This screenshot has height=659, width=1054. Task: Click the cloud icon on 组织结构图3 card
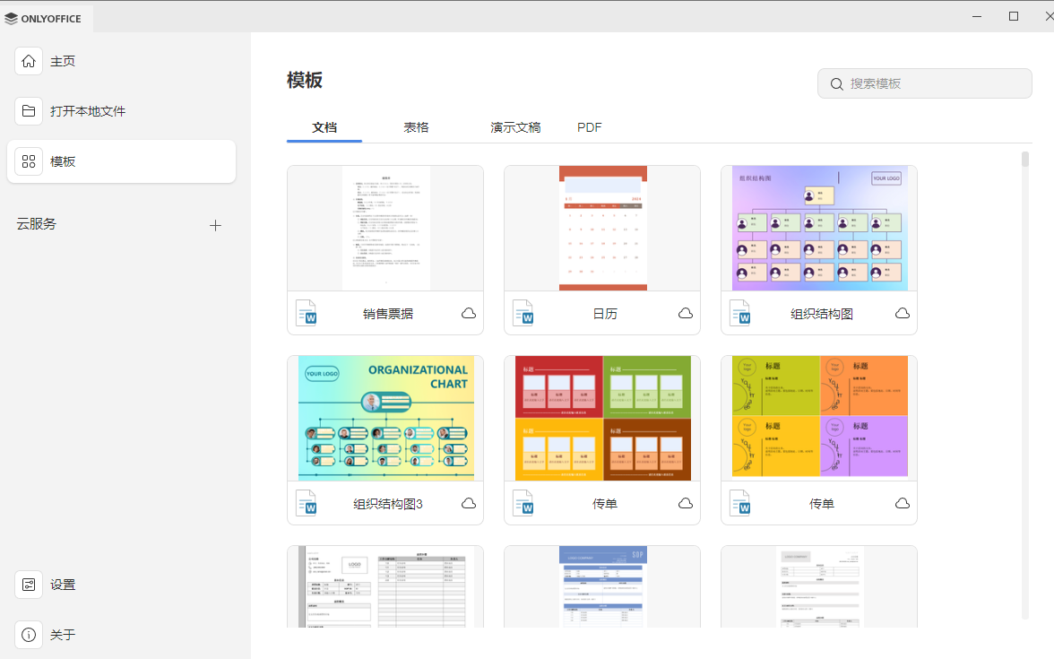click(x=469, y=503)
